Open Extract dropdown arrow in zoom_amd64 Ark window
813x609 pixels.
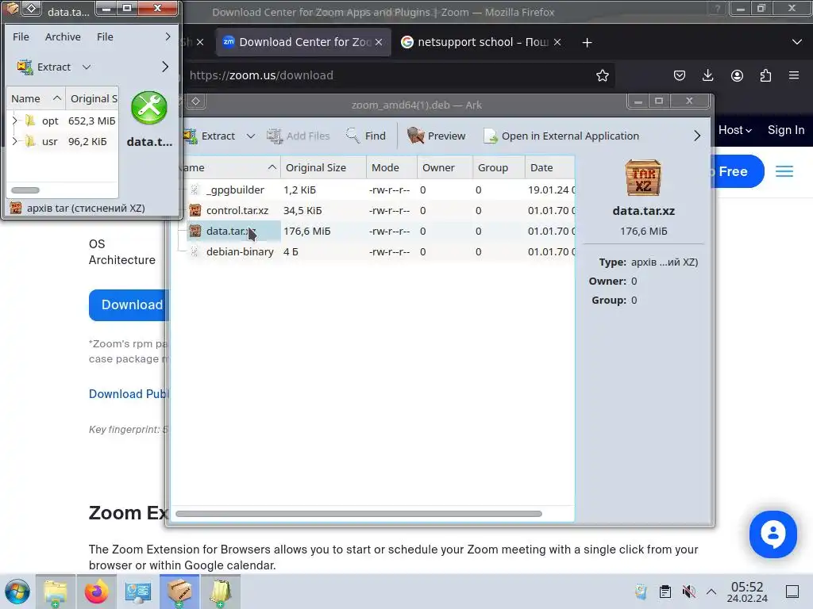tap(250, 136)
